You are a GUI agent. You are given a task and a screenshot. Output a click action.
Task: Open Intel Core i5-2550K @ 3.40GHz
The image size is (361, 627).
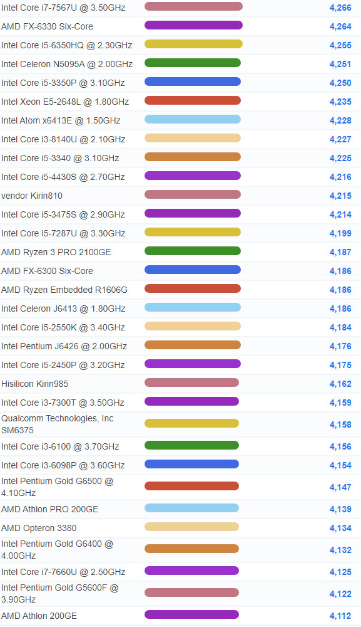[x=63, y=327]
